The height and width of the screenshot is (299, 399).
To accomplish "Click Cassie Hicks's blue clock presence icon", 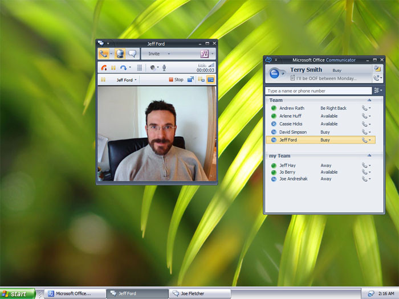I will 274,124.
